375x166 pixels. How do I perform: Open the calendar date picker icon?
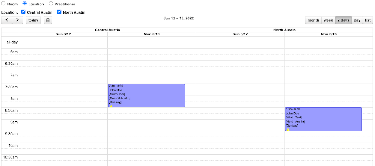(48, 20)
